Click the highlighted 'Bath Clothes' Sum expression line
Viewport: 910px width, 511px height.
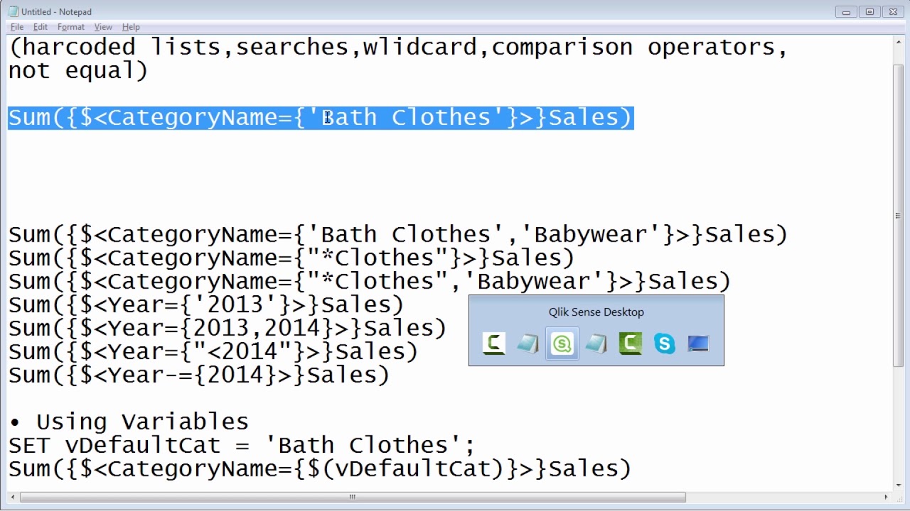point(321,117)
